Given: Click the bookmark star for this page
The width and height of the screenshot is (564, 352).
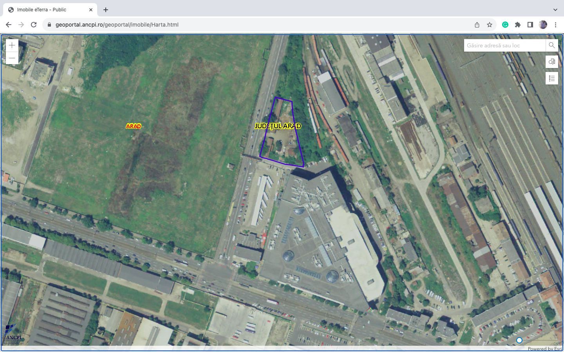Looking at the screenshot, I should click(x=489, y=24).
